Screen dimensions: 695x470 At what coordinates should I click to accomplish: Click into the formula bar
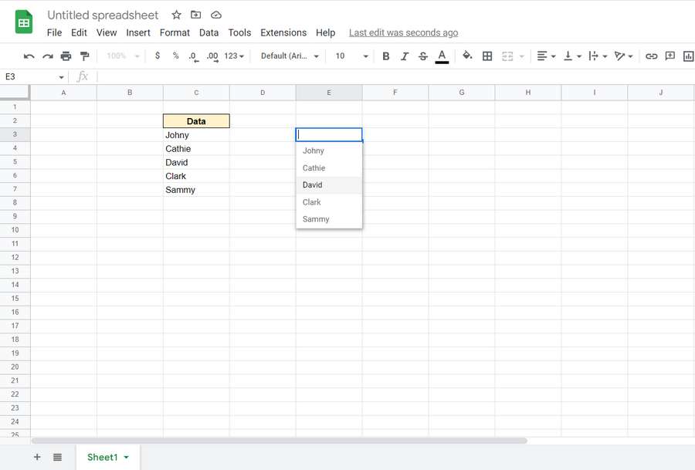tap(395, 76)
